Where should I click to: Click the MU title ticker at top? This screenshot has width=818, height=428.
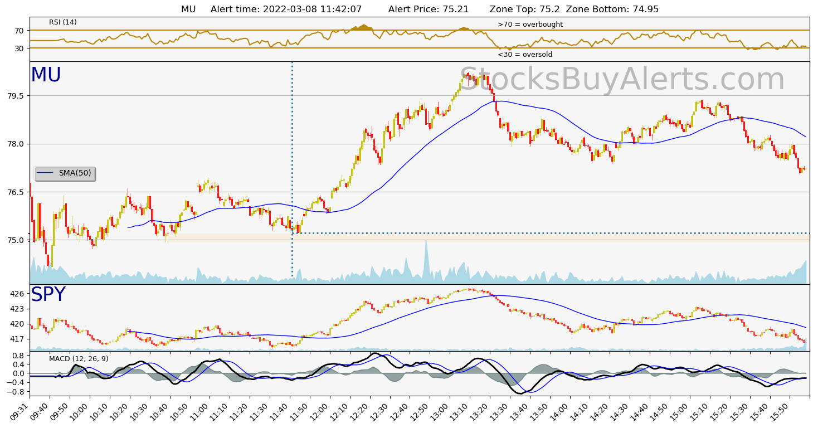pos(189,9)
